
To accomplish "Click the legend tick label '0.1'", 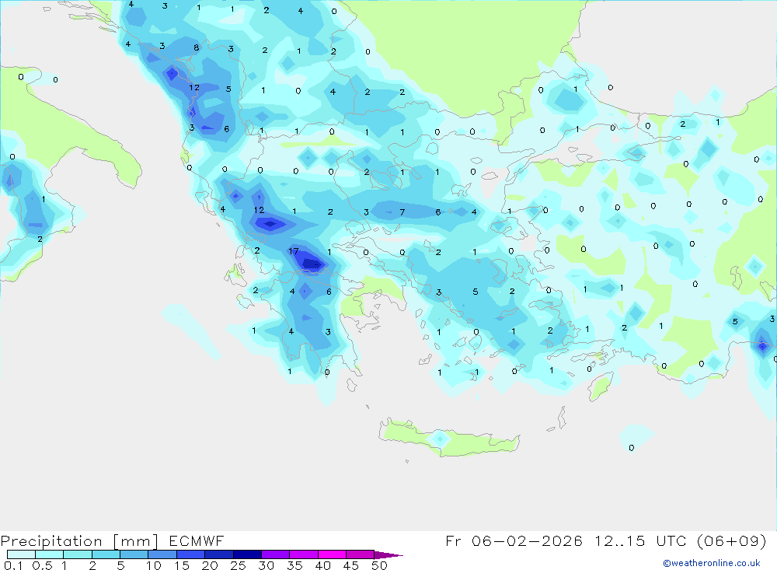I will click(x=13, y=565).
